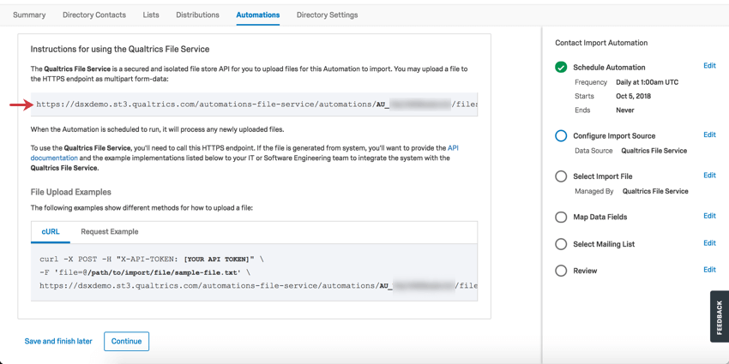This screenshot has height=364, width=729.
Task: Click the Configure Import Source step circle
Action: pyautogui.click(x=561, y=136)
